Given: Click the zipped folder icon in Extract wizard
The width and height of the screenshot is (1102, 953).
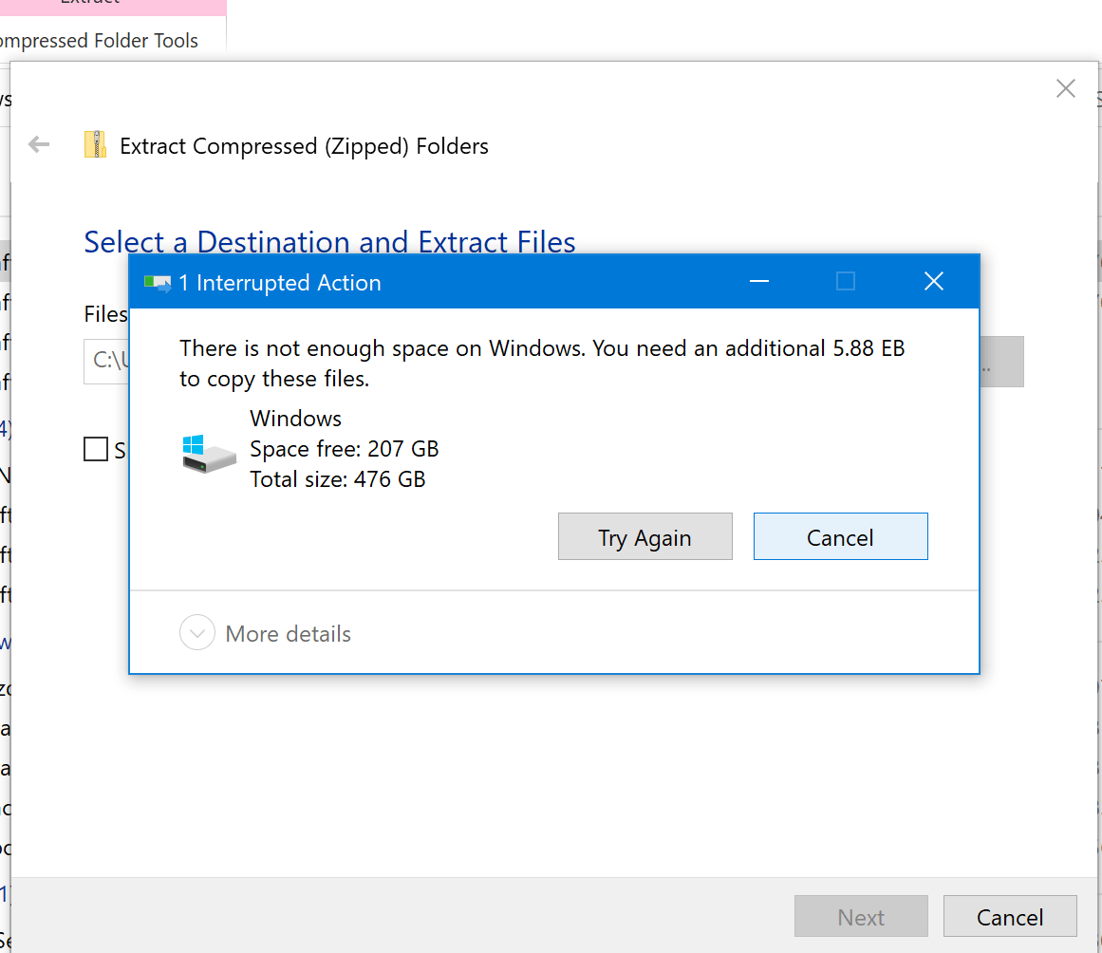Looking at the screenshot, I should [95, 145].
